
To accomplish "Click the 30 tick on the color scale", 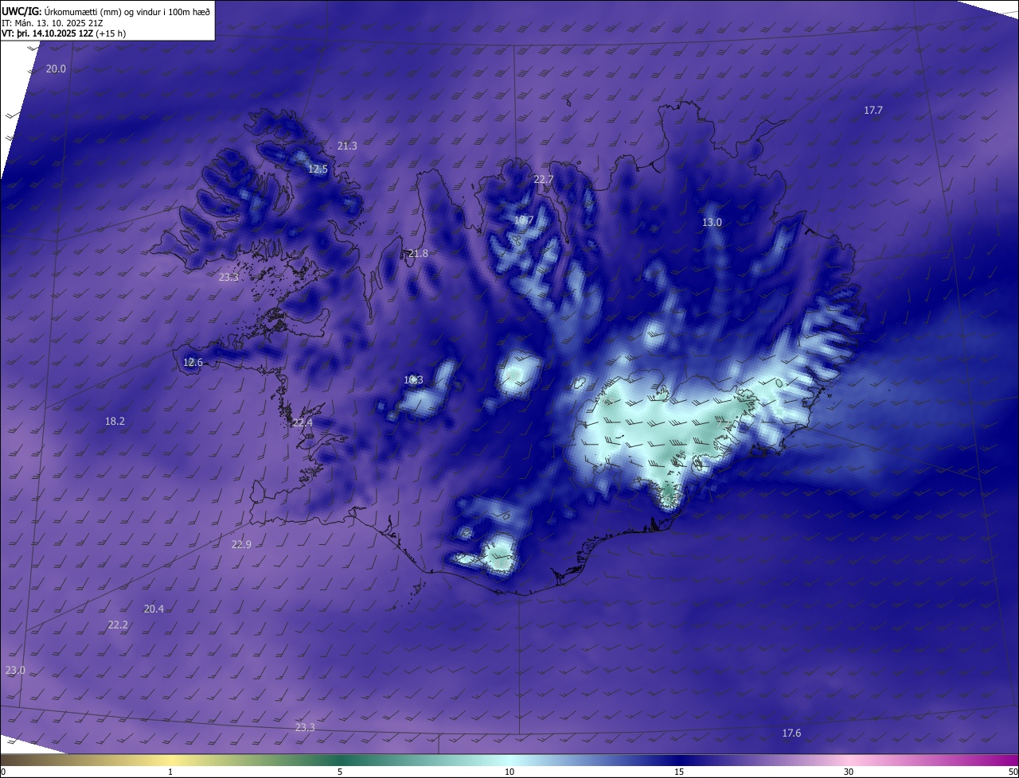I will click(x=849, y=772).
